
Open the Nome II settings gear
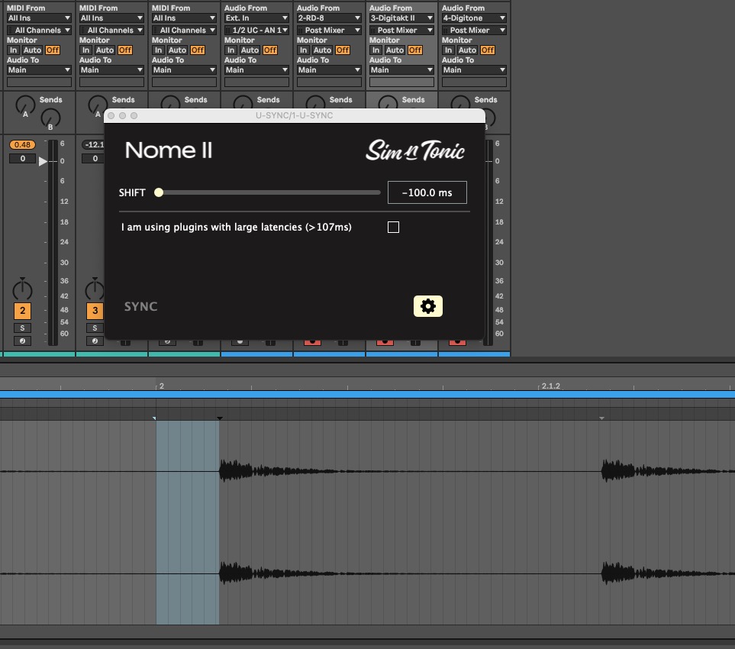428,306
